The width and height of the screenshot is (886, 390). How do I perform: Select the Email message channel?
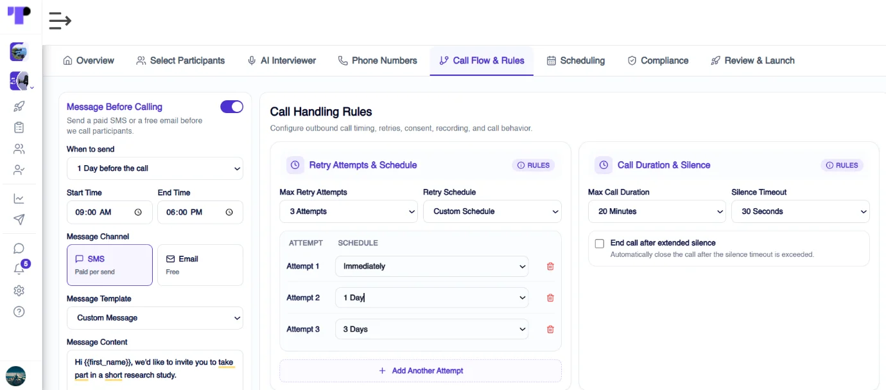point(200,265)
